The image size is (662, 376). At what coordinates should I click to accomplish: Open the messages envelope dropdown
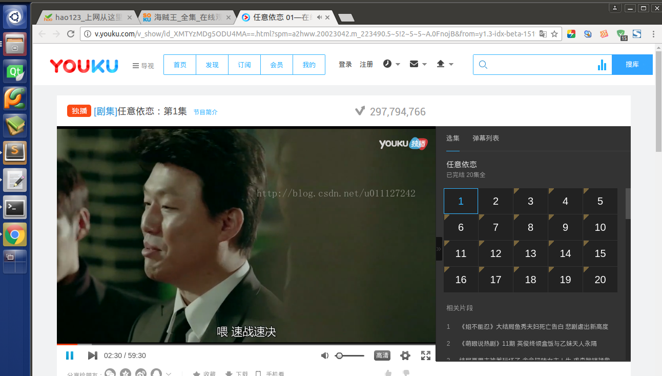(x=419, y=64)
